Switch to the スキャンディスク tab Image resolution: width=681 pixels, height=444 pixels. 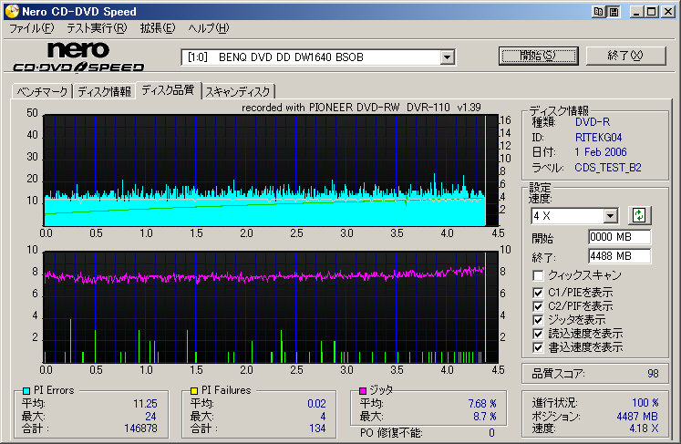(x=238, y=91)
